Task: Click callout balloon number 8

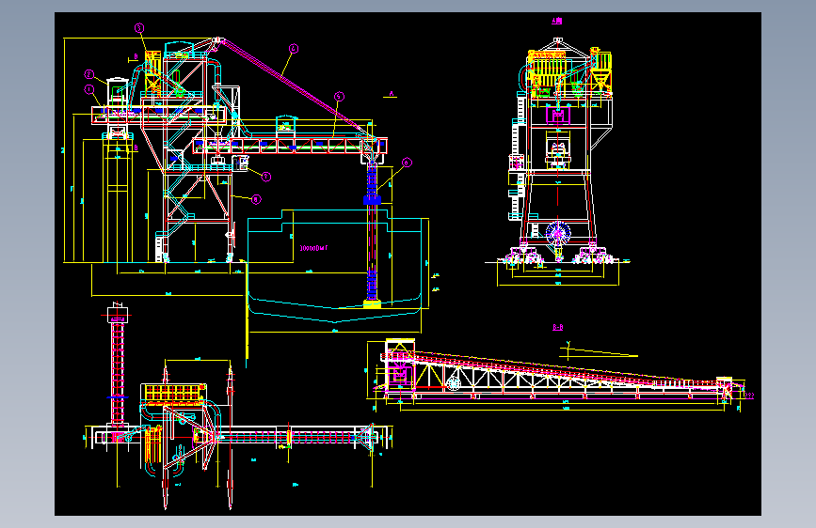Action: 255,199
